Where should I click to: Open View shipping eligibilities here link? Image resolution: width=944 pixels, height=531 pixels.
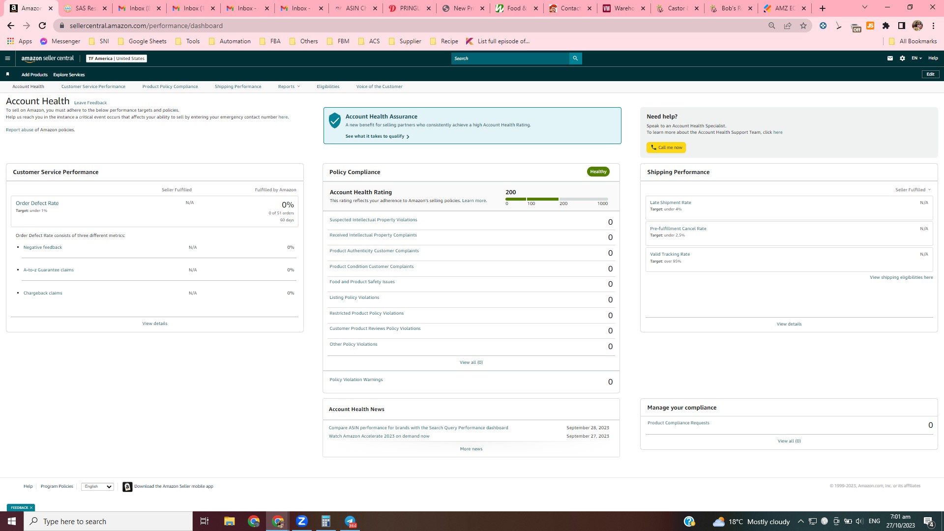901,277
